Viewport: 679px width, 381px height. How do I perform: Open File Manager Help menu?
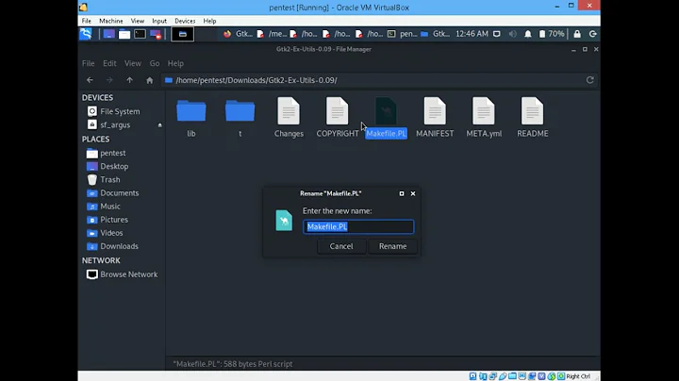175,63
